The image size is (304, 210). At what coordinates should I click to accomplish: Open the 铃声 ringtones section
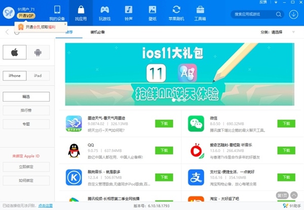pyautogui.click(x=129, y=13)
